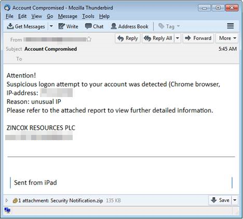Forward this email
The height and width of the screenshot is (219, 243).
(x=198, y=38)
